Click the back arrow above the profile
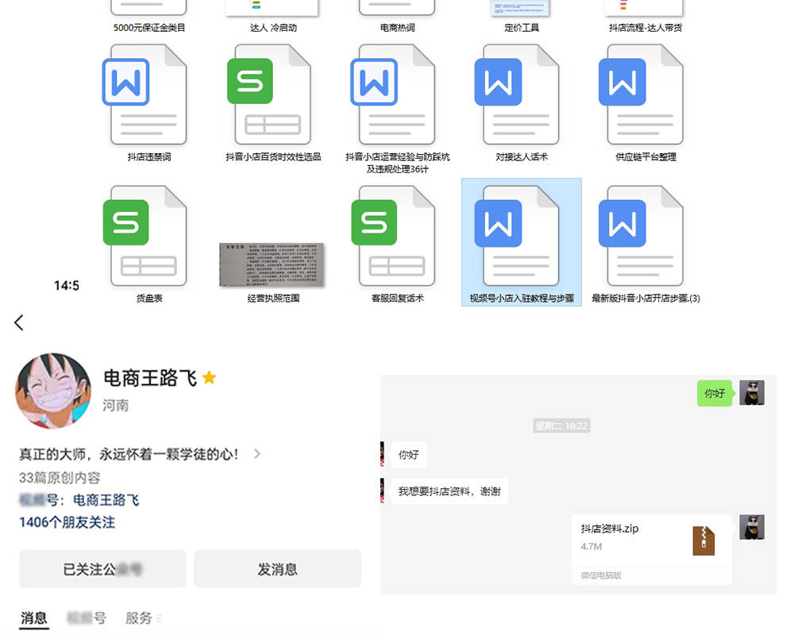 point(18,322)
